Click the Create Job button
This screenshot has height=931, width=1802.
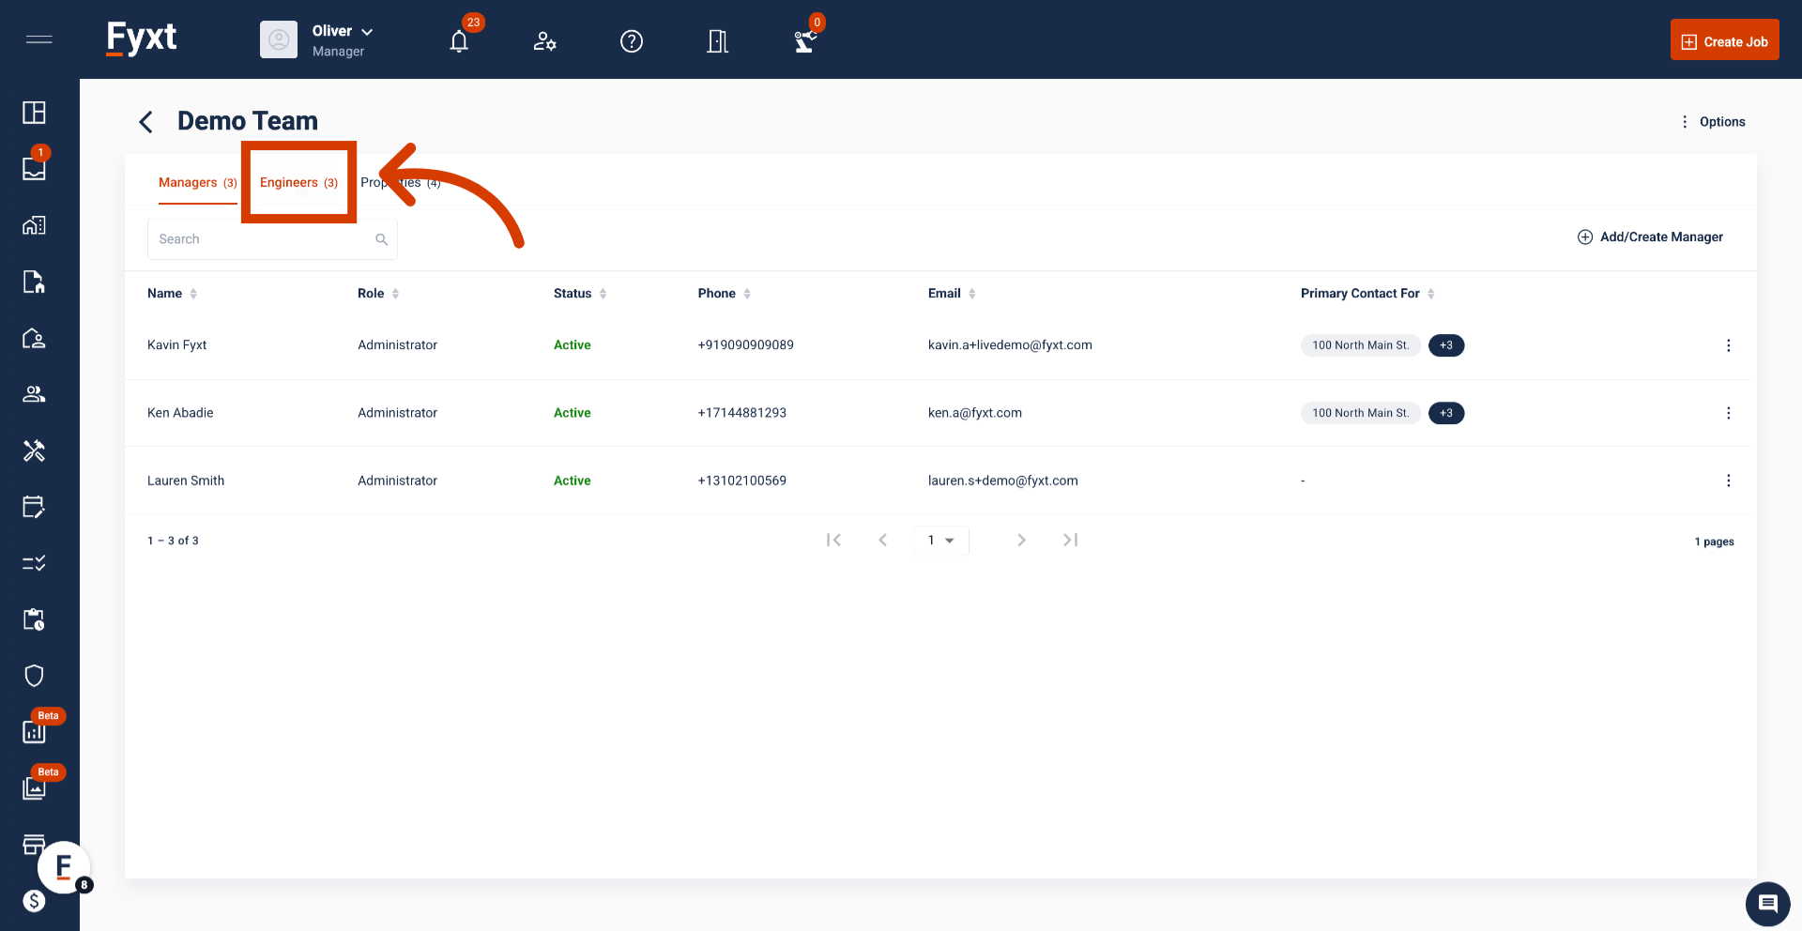pyautogui.click(x=1724, y=40)
